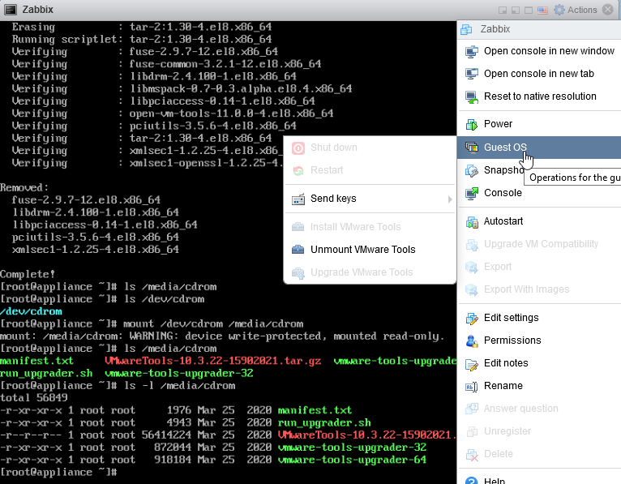Click the third console size icon in title bar
The height and width of the screenshot is (484, 621).
pyautogui.click(x=529, y=10)
